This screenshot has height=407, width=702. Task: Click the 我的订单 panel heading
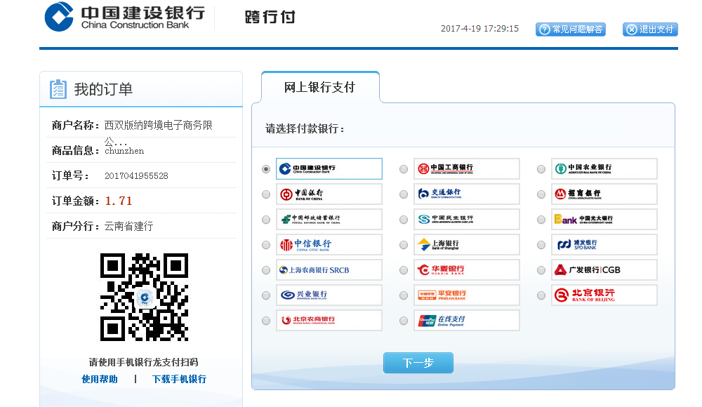tap(103, 89)
